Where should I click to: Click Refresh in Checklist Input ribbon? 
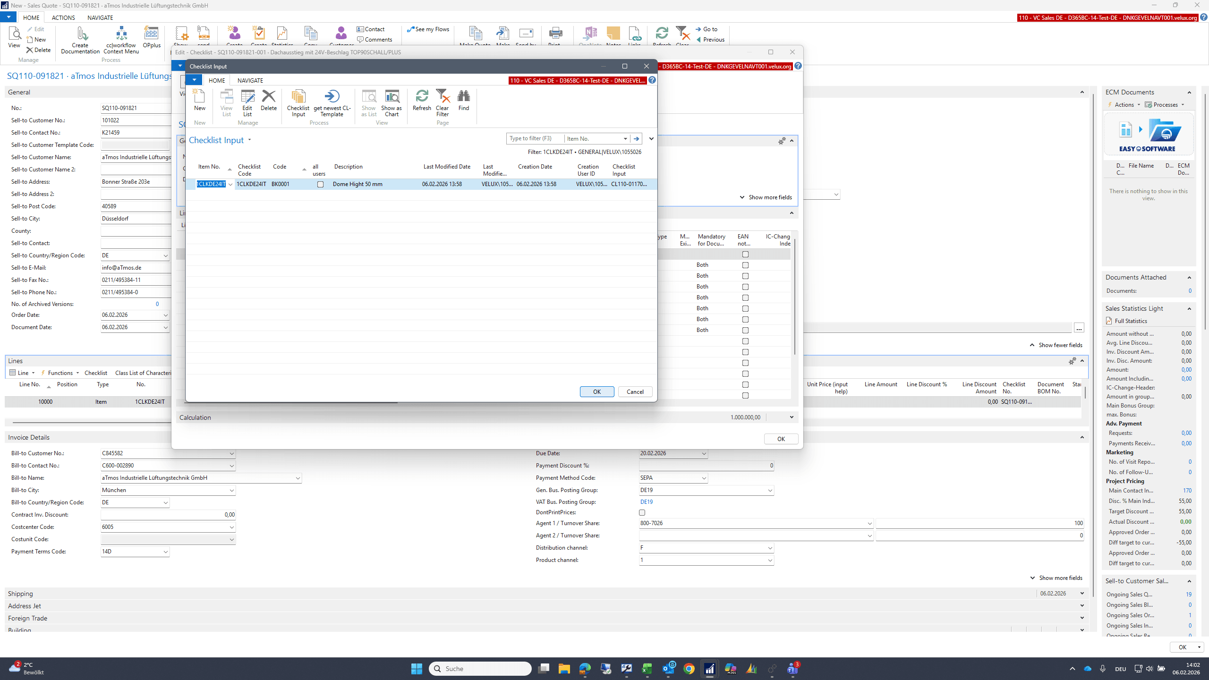pyautogui.click(x=422, y=100)
